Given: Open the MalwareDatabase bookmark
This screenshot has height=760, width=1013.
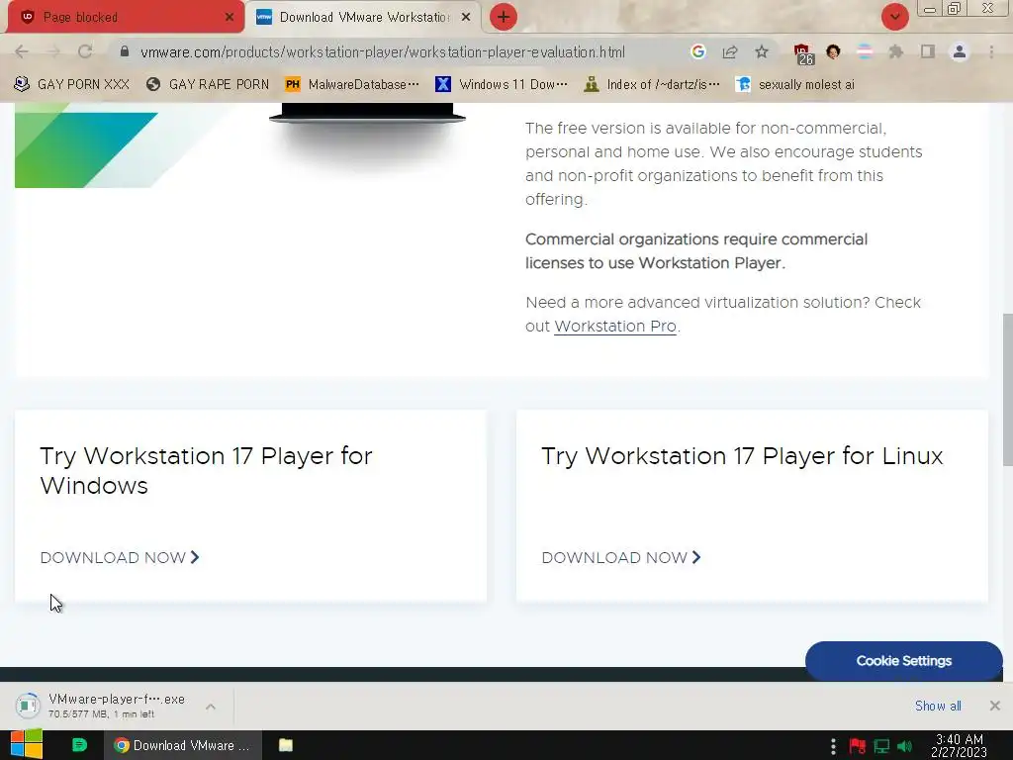Looking at the screenshot, I should coord(352,84).
